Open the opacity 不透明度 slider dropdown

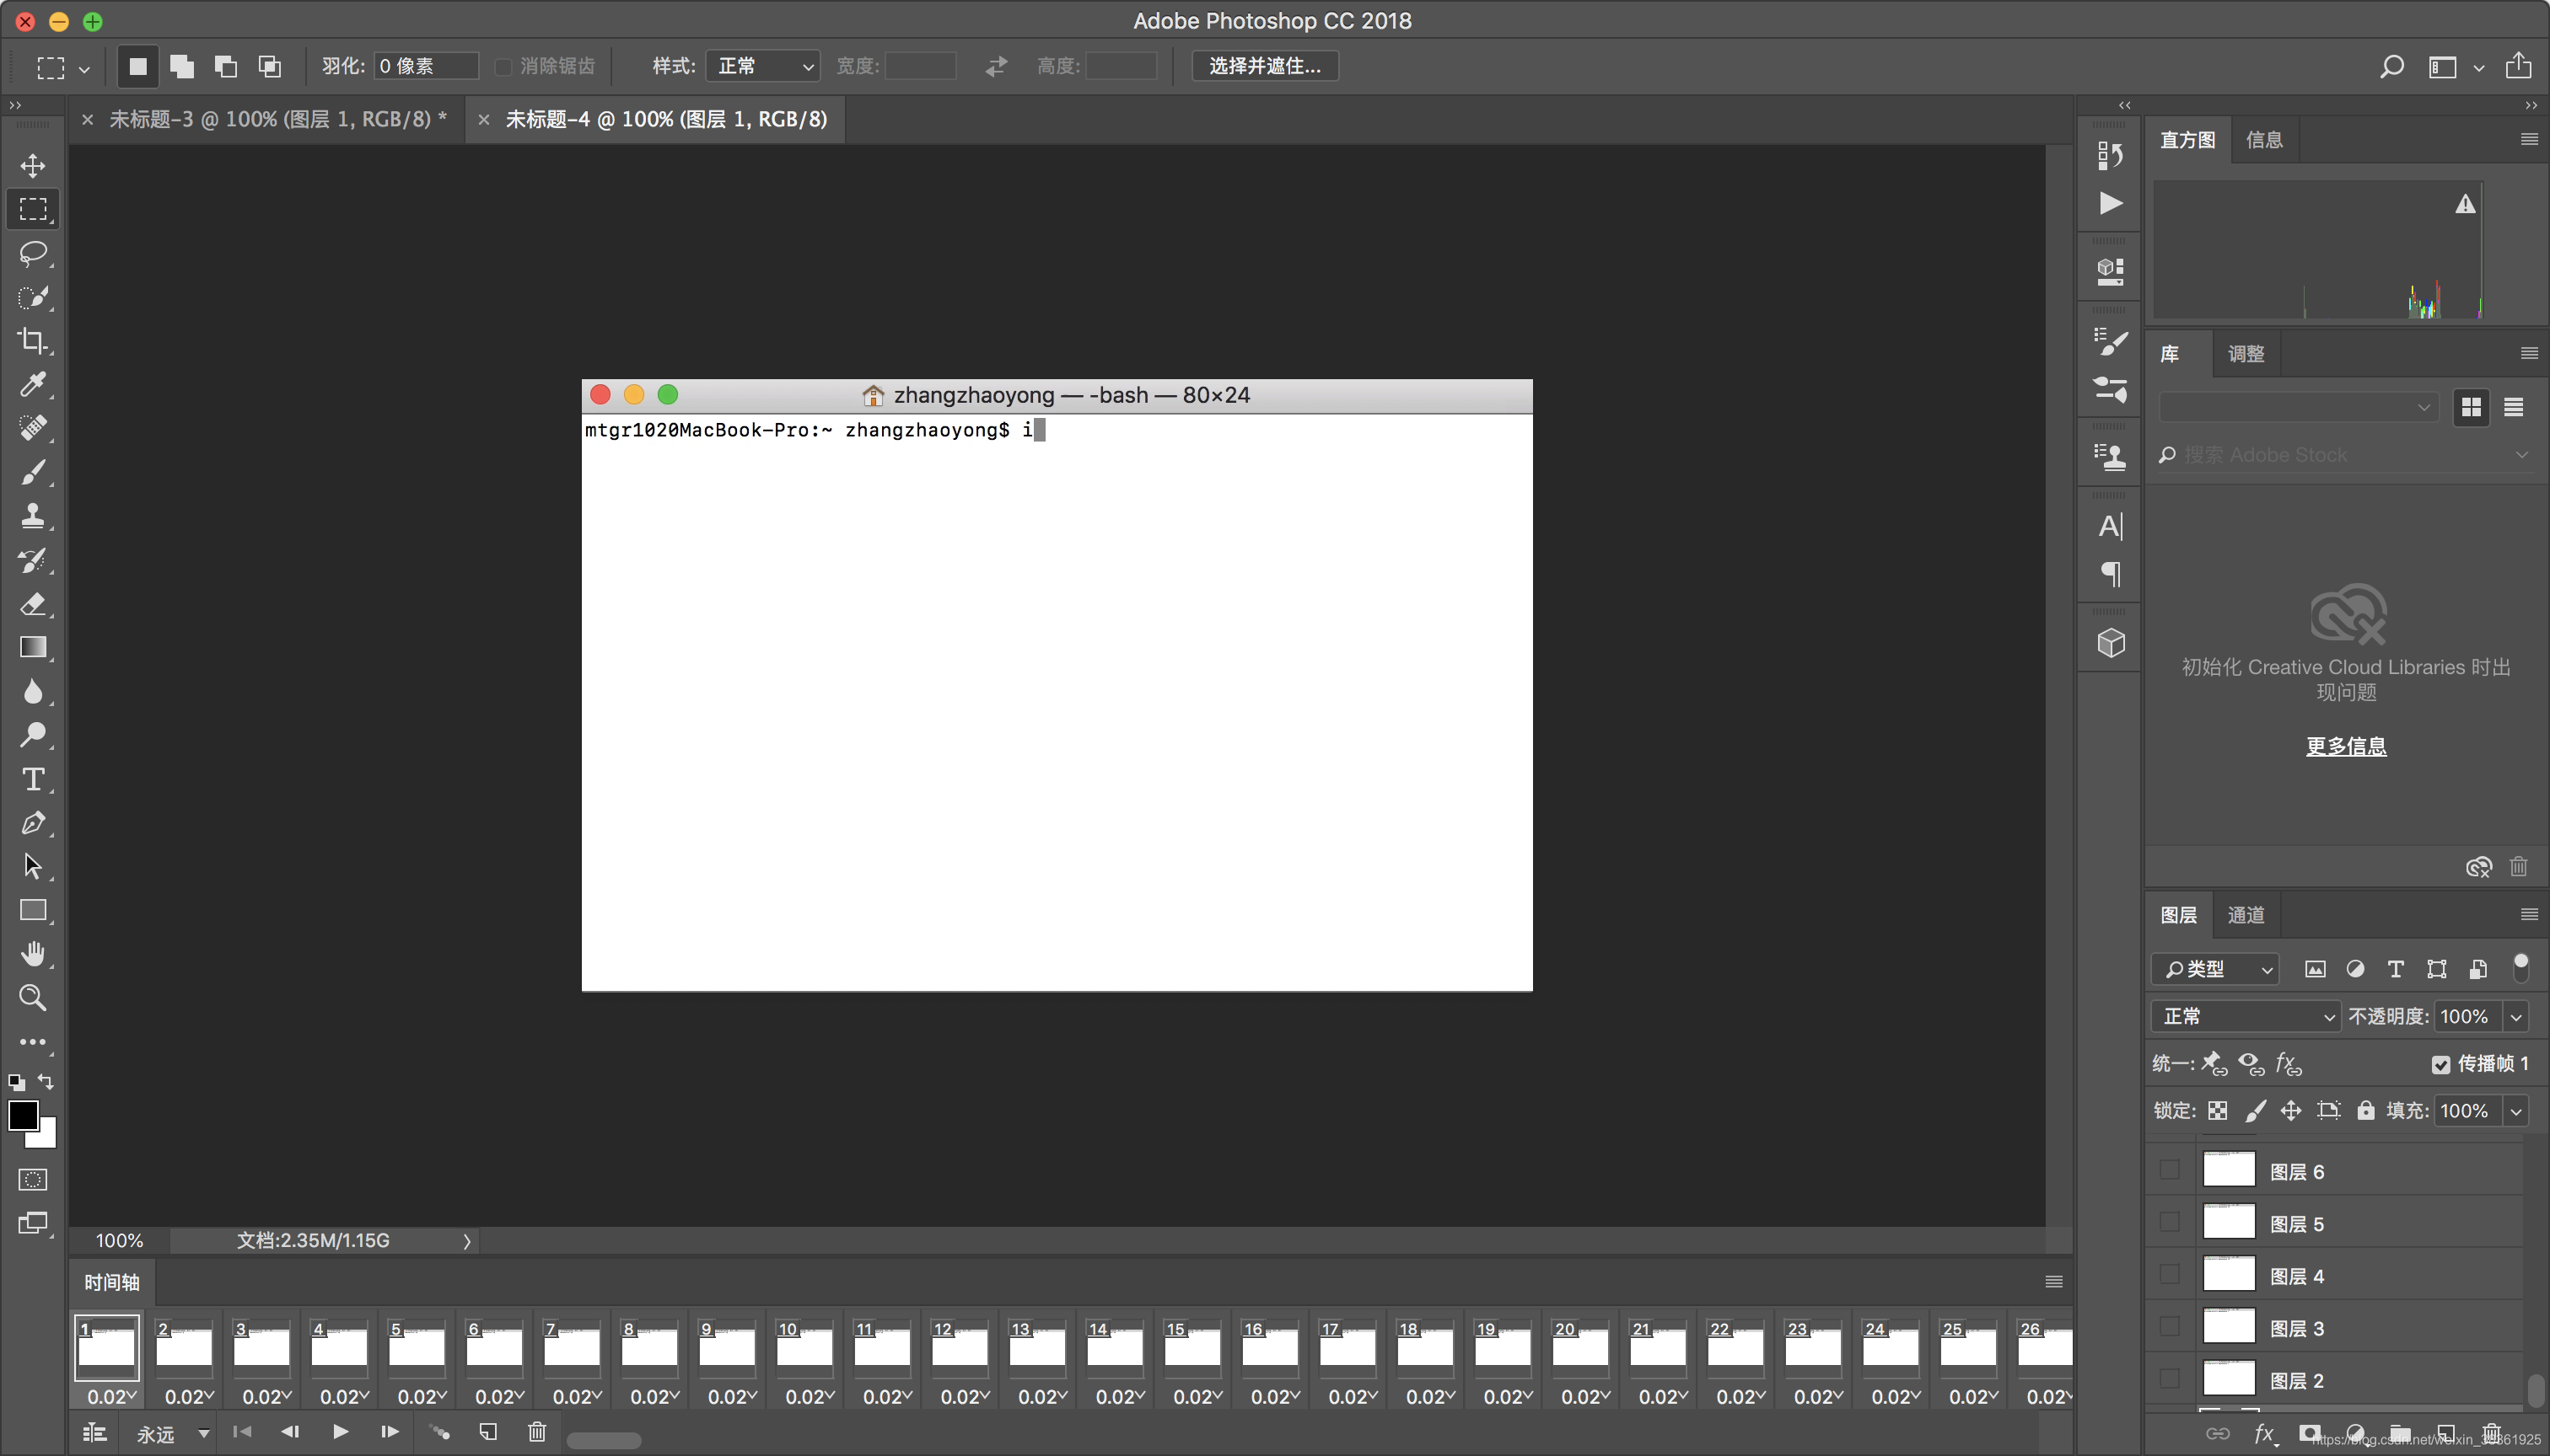pyautogui.click(x=2516, y=1017)
